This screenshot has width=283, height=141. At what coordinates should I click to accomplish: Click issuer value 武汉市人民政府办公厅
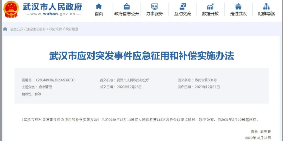[x=133, y=80]
